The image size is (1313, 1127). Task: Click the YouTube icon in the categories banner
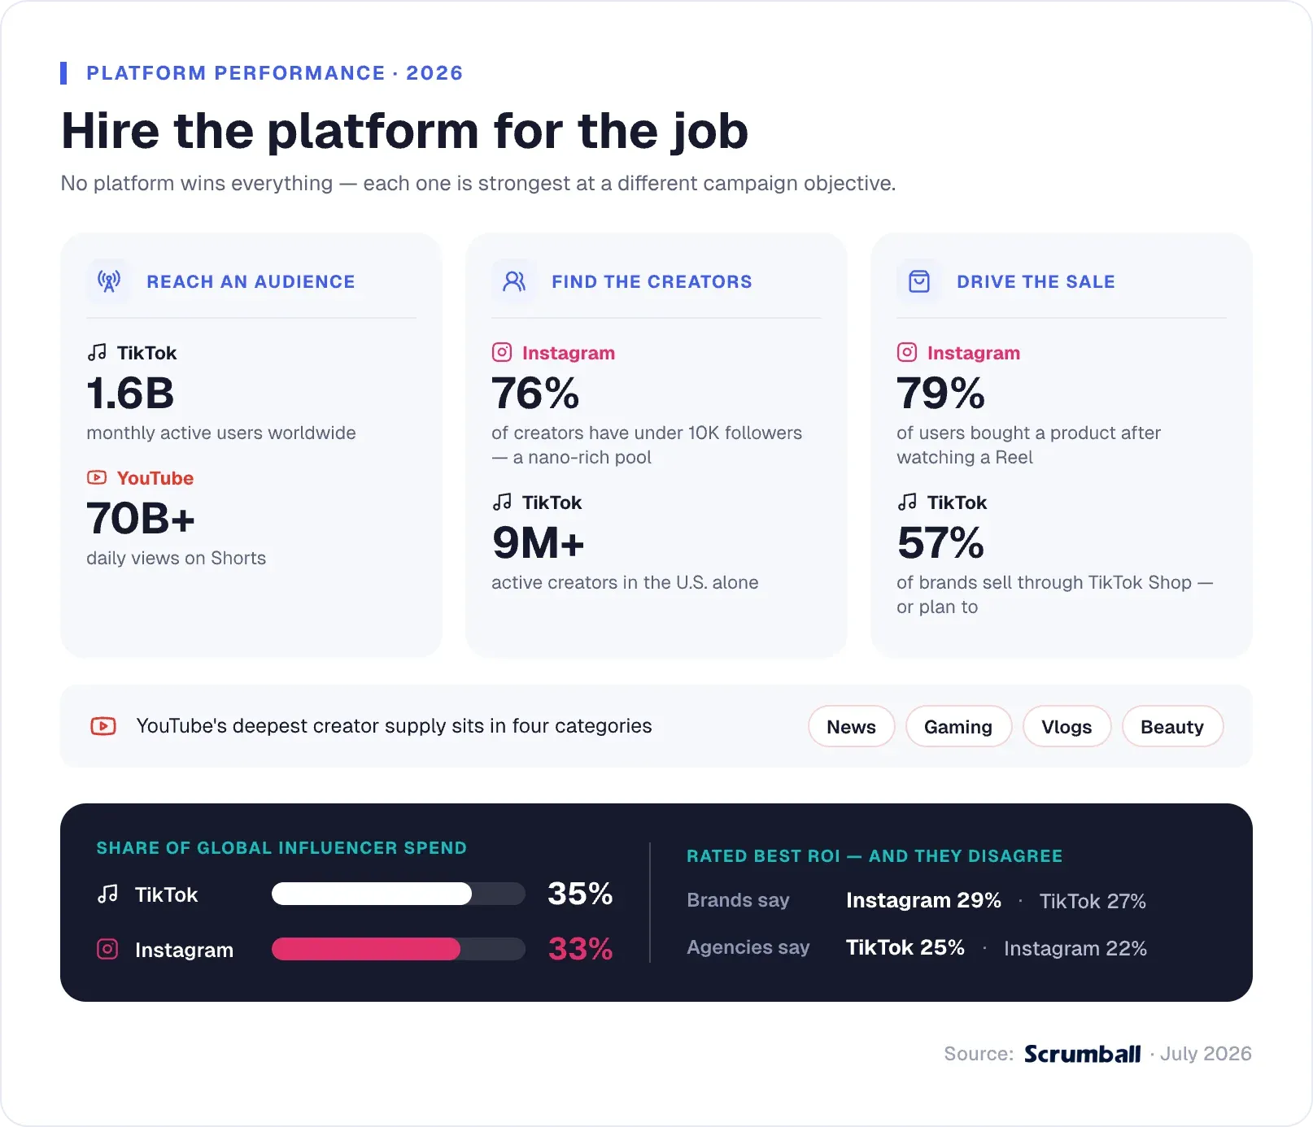tap(103, 726)
